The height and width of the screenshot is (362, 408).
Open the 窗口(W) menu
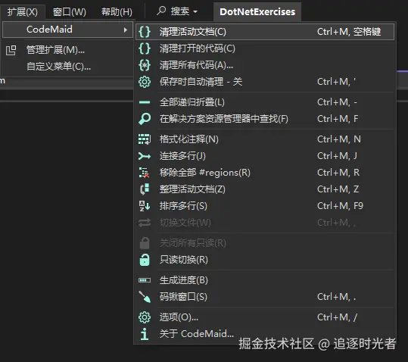(x=69, y=11)
